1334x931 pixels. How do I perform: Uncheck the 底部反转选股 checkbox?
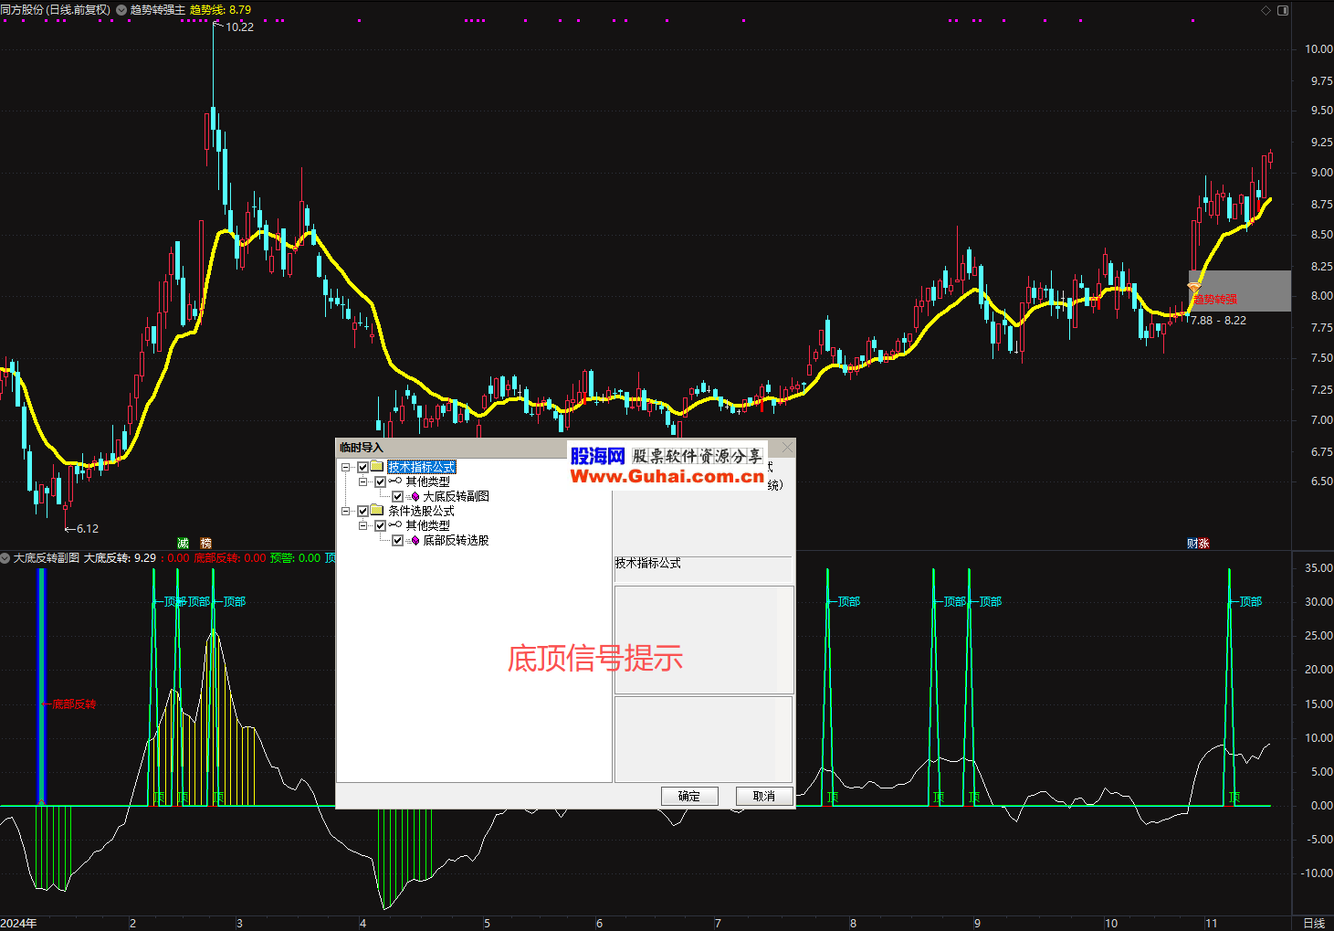(x=397, y=540)
